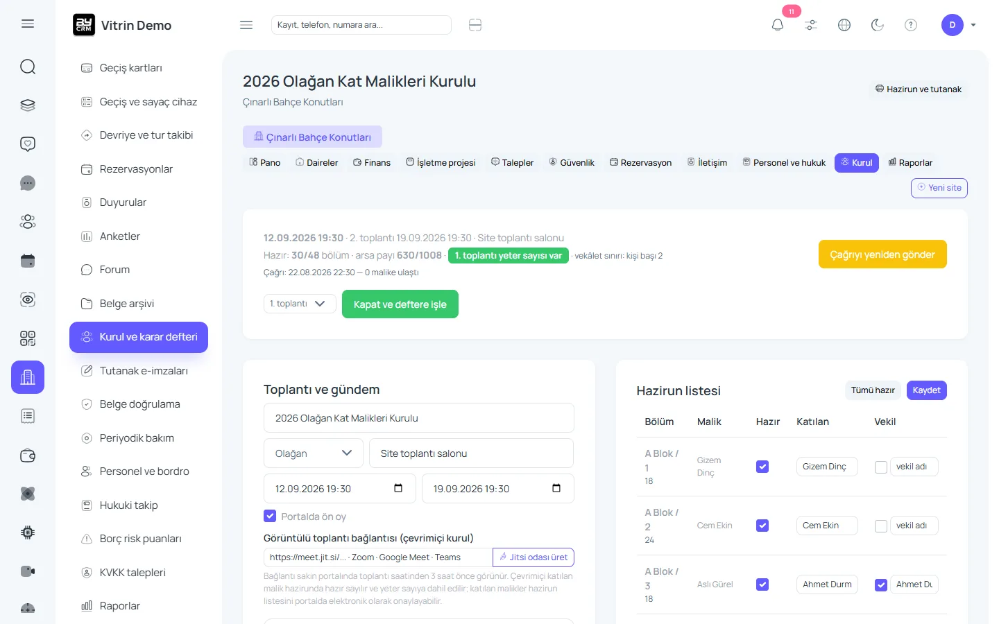Screen dimensions: 999x624
Task: Click the Haziran ve tutanak button
Action: pyautogui.click(x=919, y=89)
